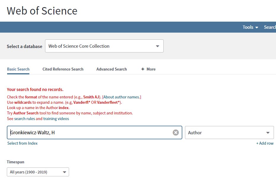
Task: Open the Author field type dropdown
Action: pos(229,132)
